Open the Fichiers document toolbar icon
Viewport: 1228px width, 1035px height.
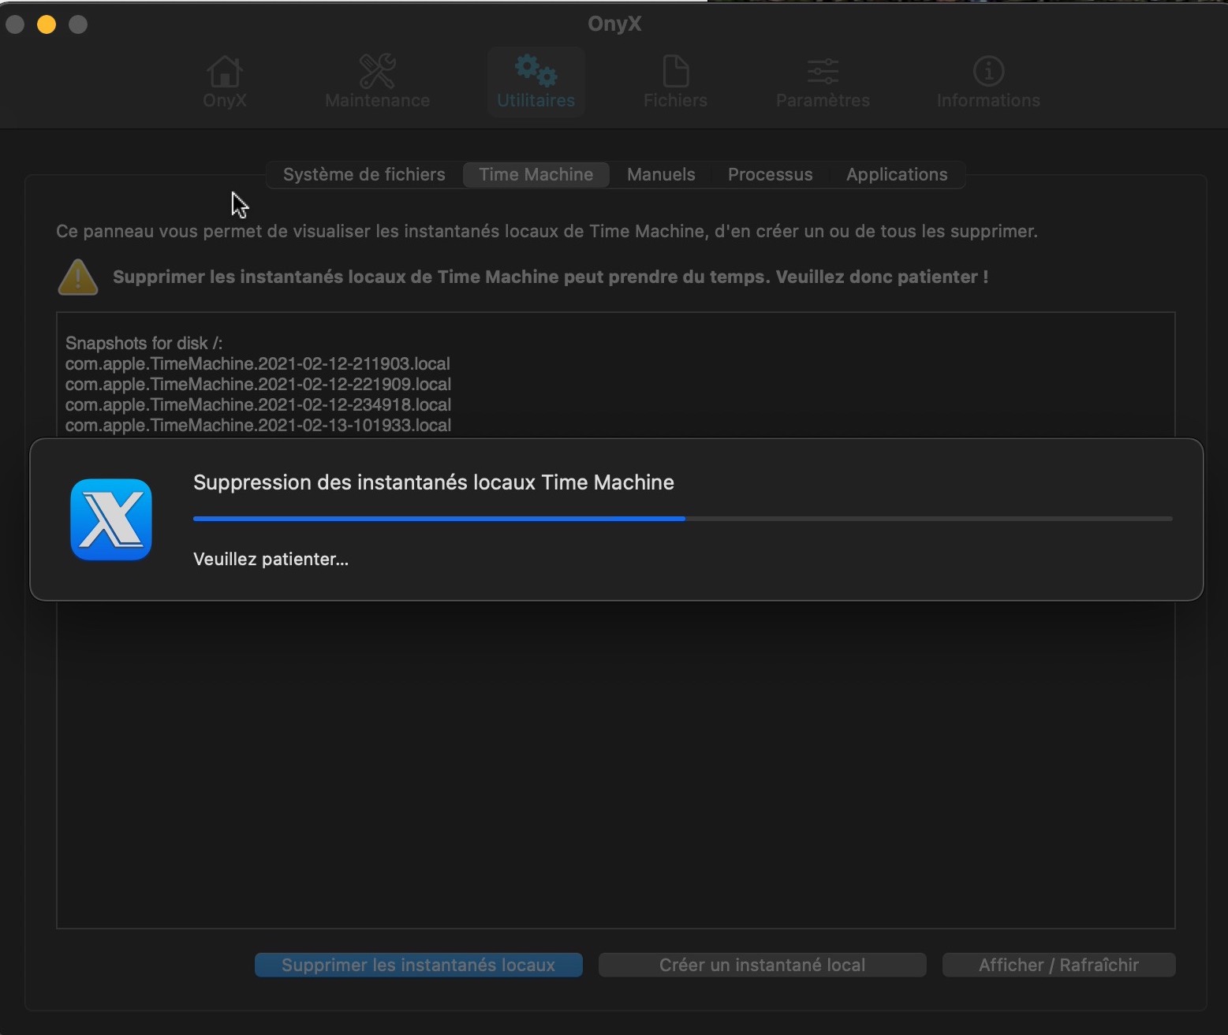[675, 82]
